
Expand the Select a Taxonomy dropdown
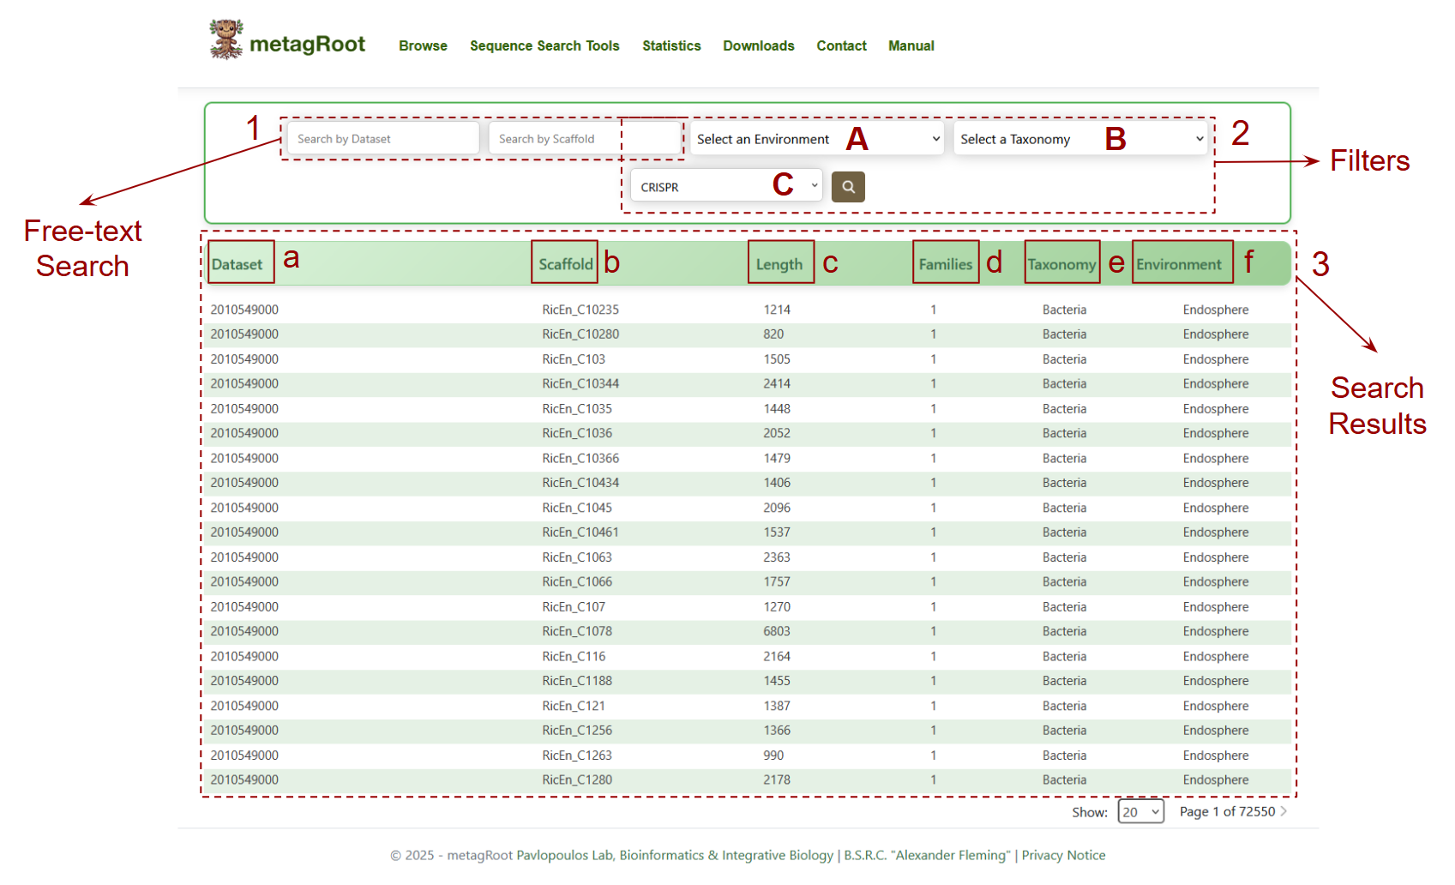1081,139
